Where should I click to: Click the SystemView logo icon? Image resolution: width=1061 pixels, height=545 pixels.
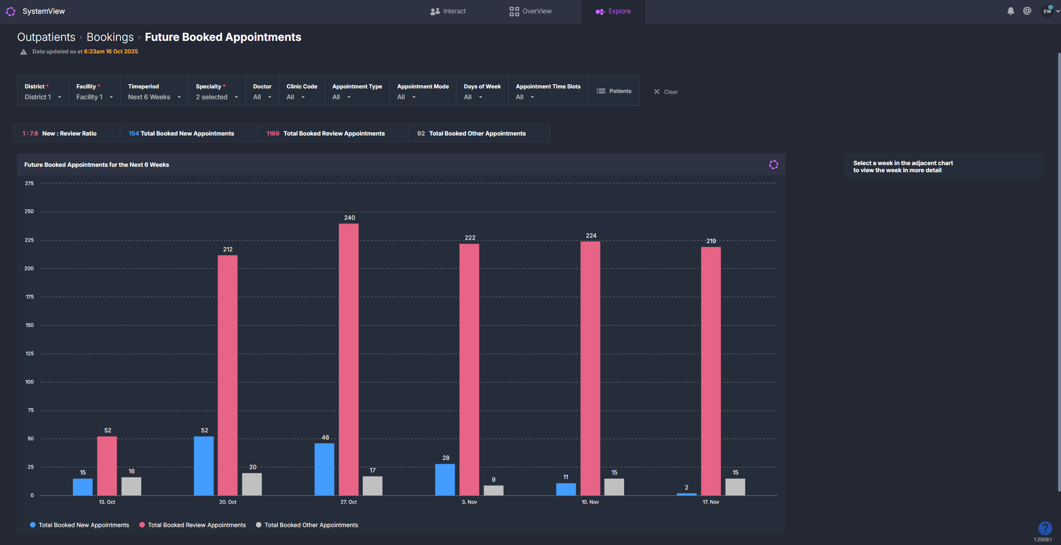[11, 11]
